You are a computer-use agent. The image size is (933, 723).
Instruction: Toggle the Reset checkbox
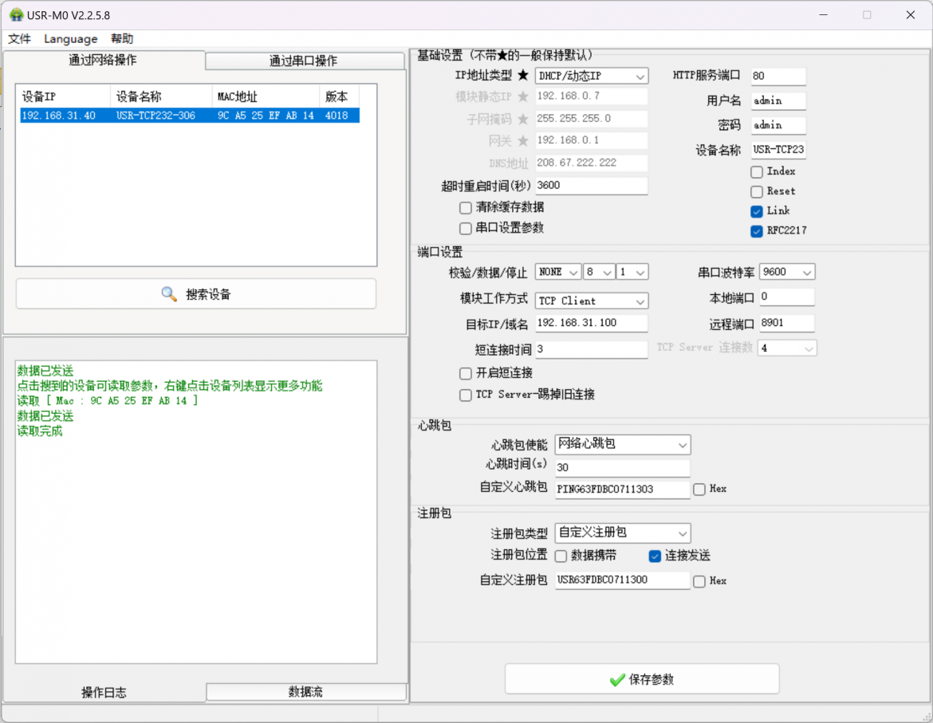(756, 191)
